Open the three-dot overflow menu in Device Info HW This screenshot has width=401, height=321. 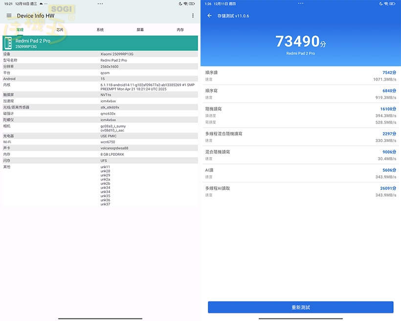pos(193,16)
